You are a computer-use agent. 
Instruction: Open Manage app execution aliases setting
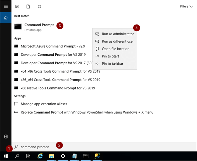41,104
